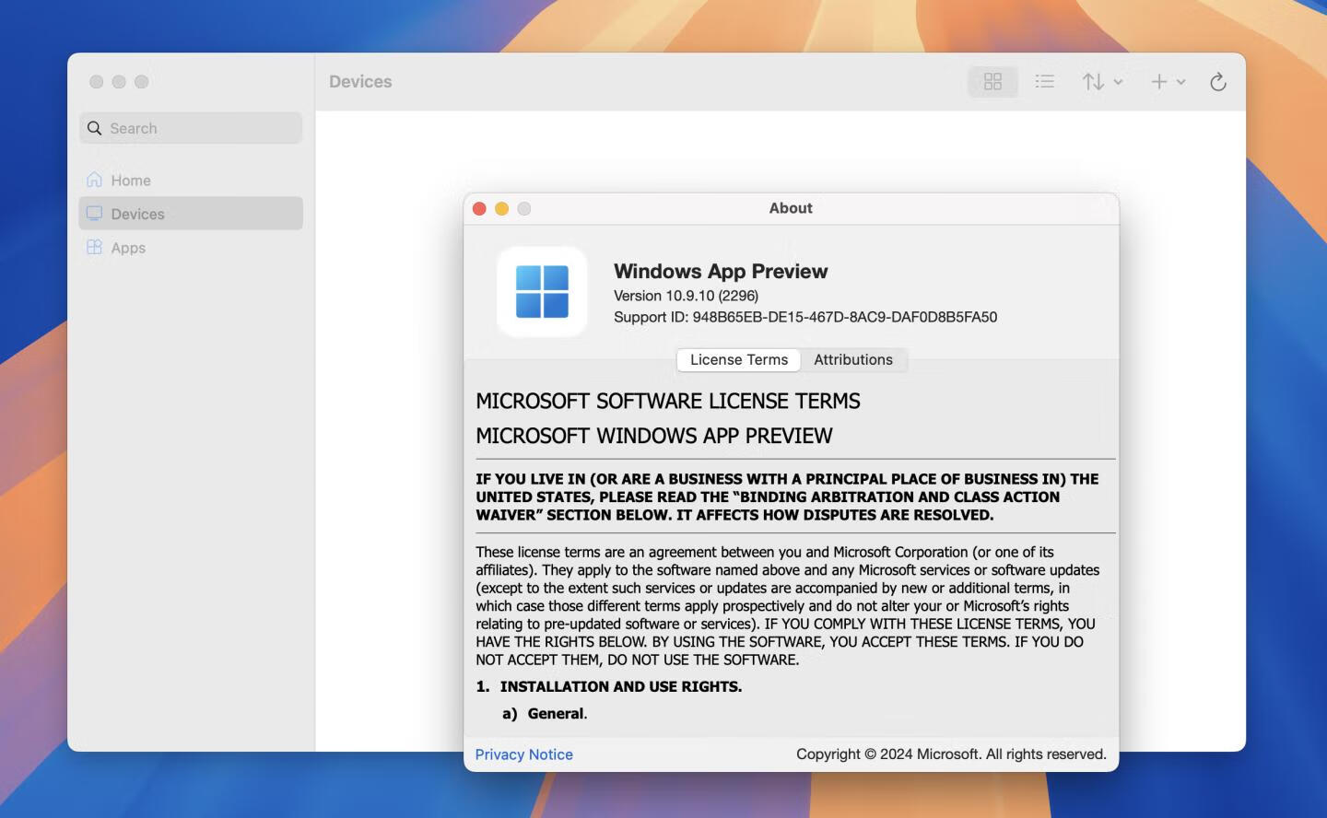Click the Search field in sidebar
1327x818 pixels.
click(191, 128)
